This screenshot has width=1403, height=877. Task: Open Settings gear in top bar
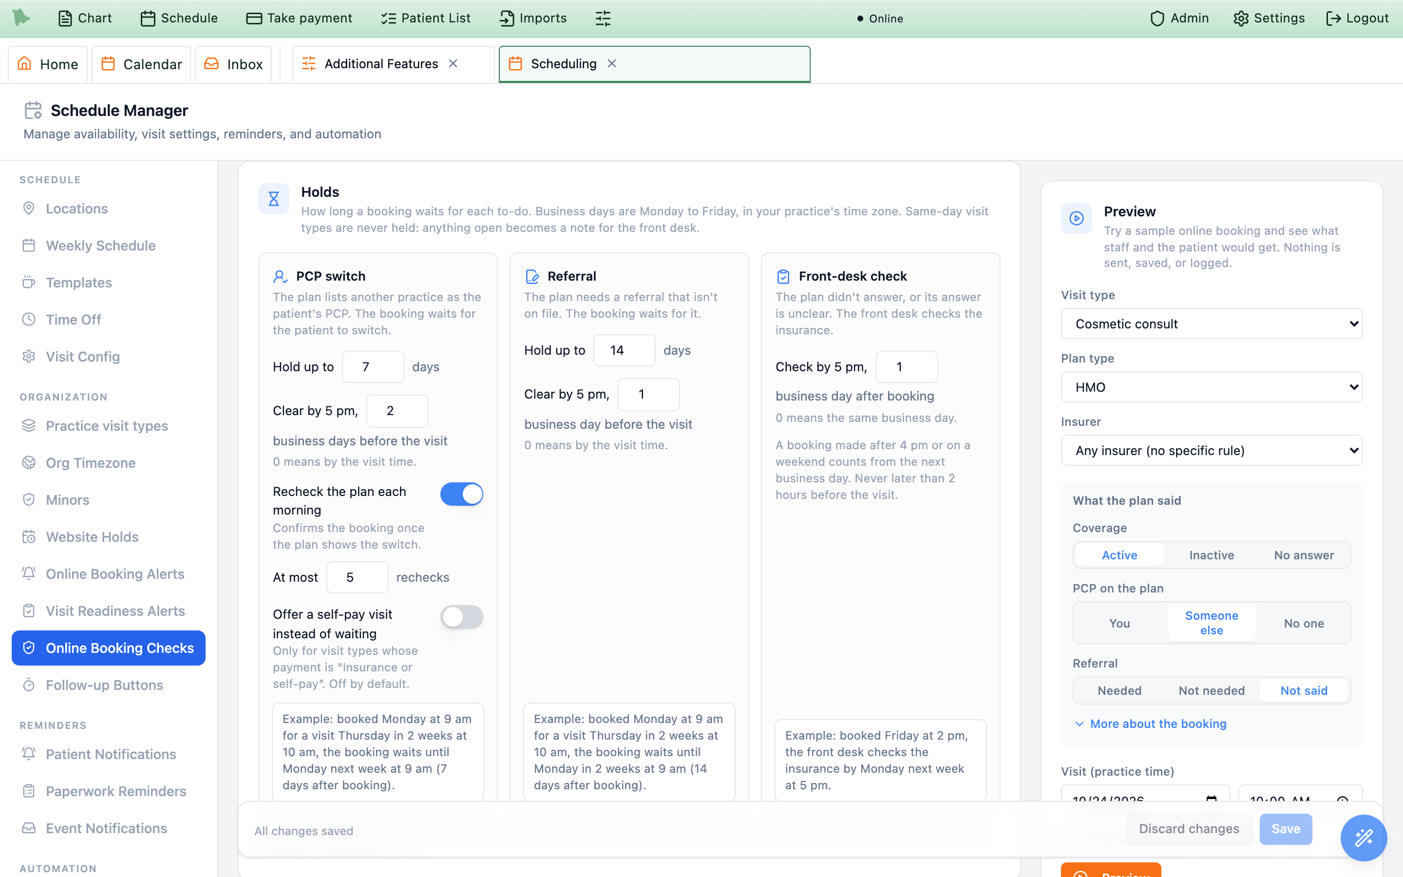coord(1241,18)
